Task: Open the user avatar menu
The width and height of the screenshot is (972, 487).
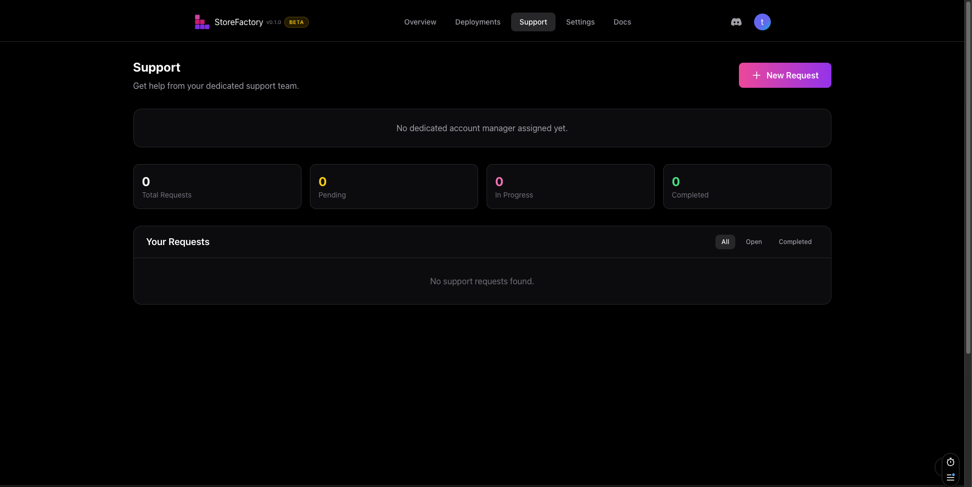Action: click(x=762, y=21)
